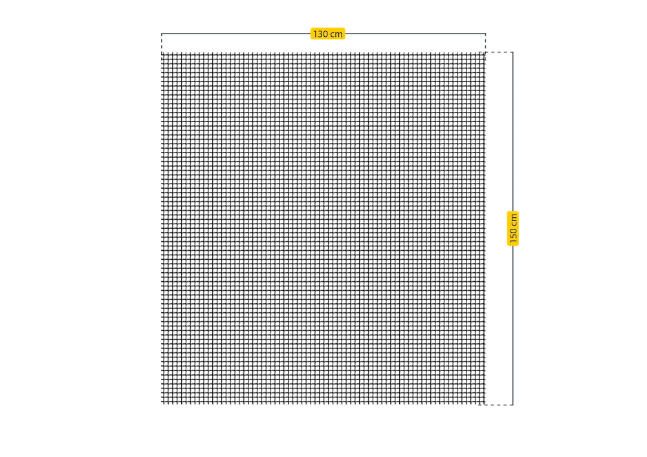Click left end tick of width dimension line
The width and height of the screenshot is (647, 457).
[x=158, y=39]
